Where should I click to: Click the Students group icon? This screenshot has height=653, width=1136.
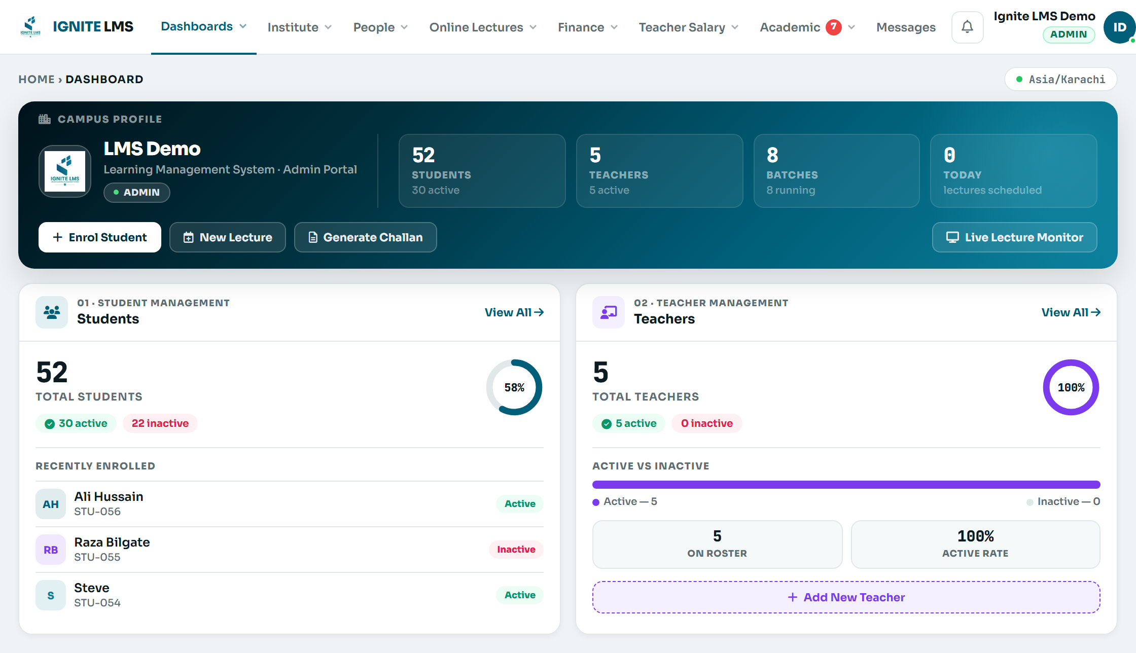click(52, 312)
